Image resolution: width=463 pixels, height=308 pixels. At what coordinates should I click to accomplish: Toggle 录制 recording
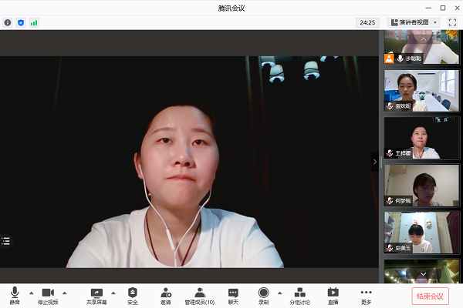[x=264, y=296]
